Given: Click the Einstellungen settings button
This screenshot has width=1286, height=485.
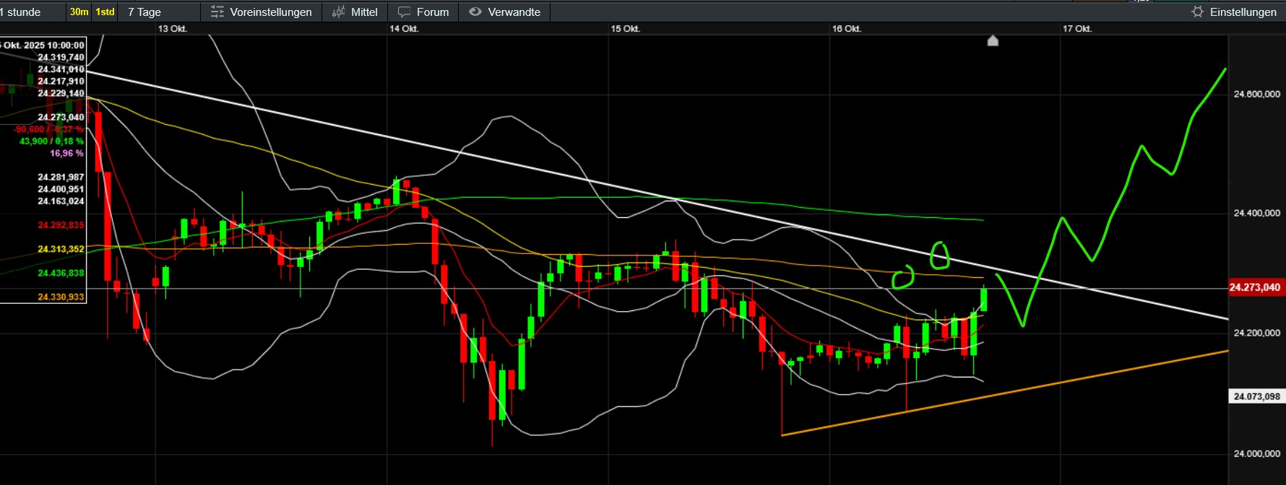Looking at the screenshot, I should point(1243,12).
